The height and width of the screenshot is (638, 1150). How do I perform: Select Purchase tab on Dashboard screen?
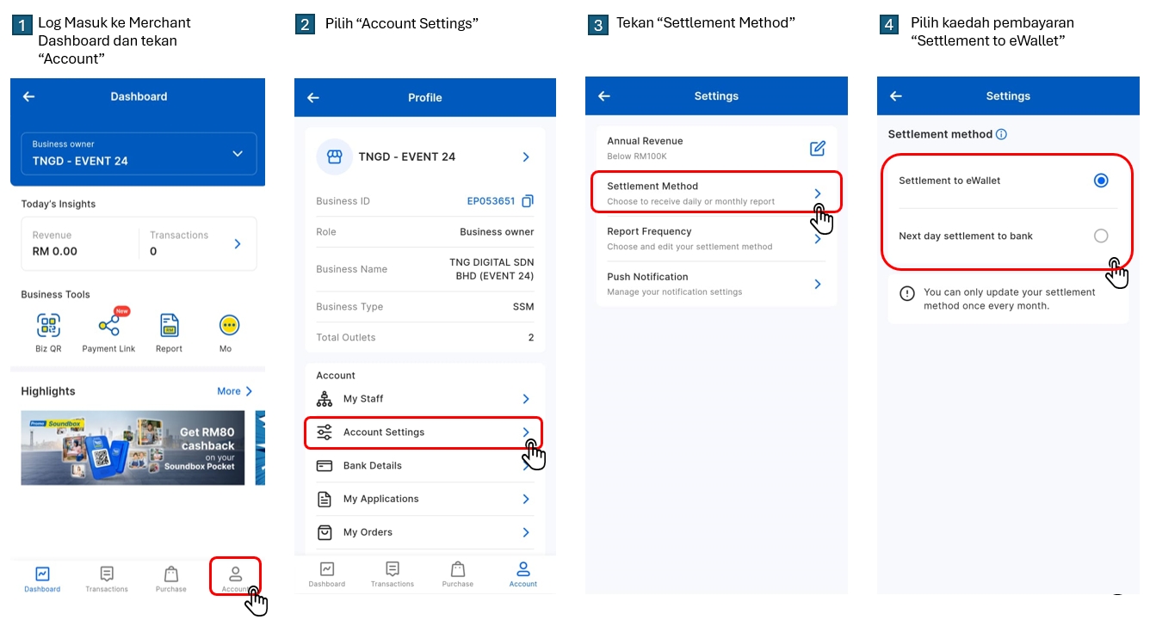click(x=171, y=579)
